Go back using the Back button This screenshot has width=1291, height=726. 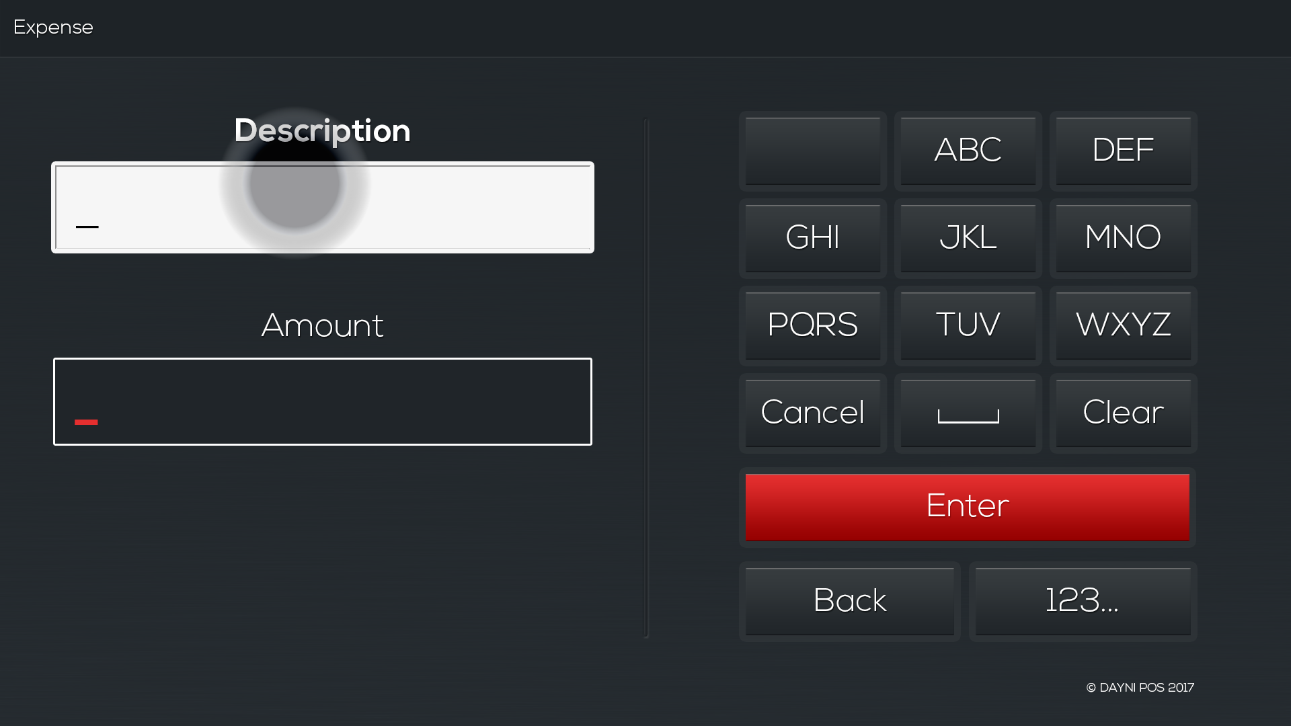pyautogui.click(x=849, y=601)
